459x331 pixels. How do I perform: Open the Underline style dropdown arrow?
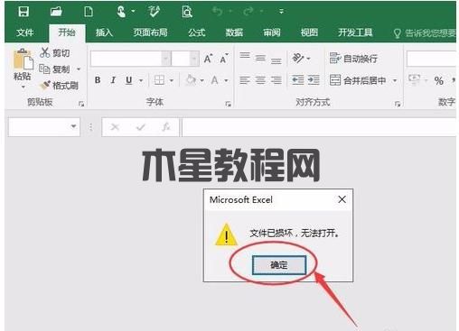tap(141, 80)
